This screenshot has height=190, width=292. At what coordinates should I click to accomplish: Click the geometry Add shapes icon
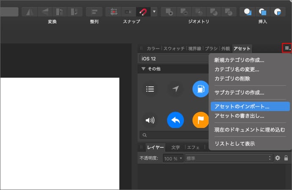point(169,11)
